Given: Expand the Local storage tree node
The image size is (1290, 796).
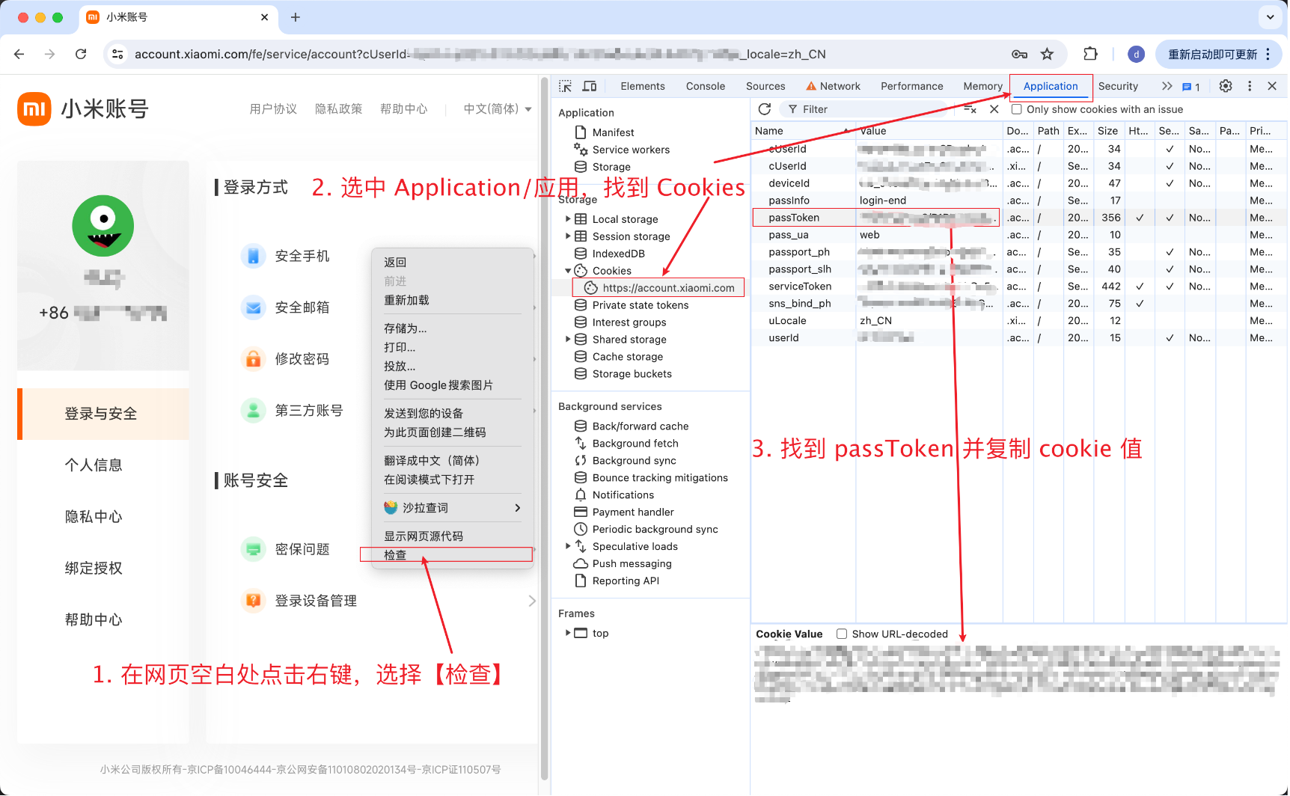Looking at the screenshot, I should [568, 219].
